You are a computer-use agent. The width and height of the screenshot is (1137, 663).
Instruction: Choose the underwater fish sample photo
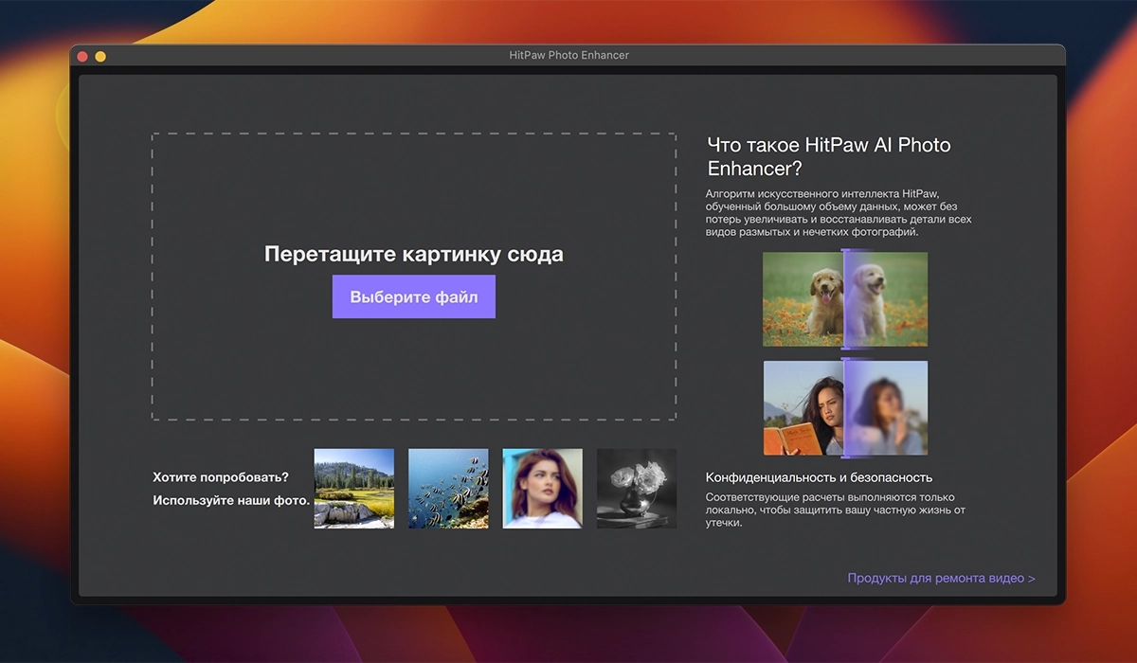[448, 489]
